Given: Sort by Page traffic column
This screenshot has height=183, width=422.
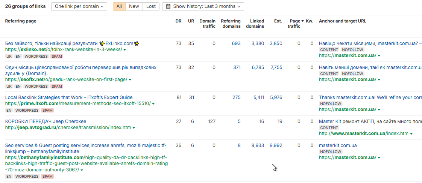Looking at the screenshot, I should tap(295, 24).
